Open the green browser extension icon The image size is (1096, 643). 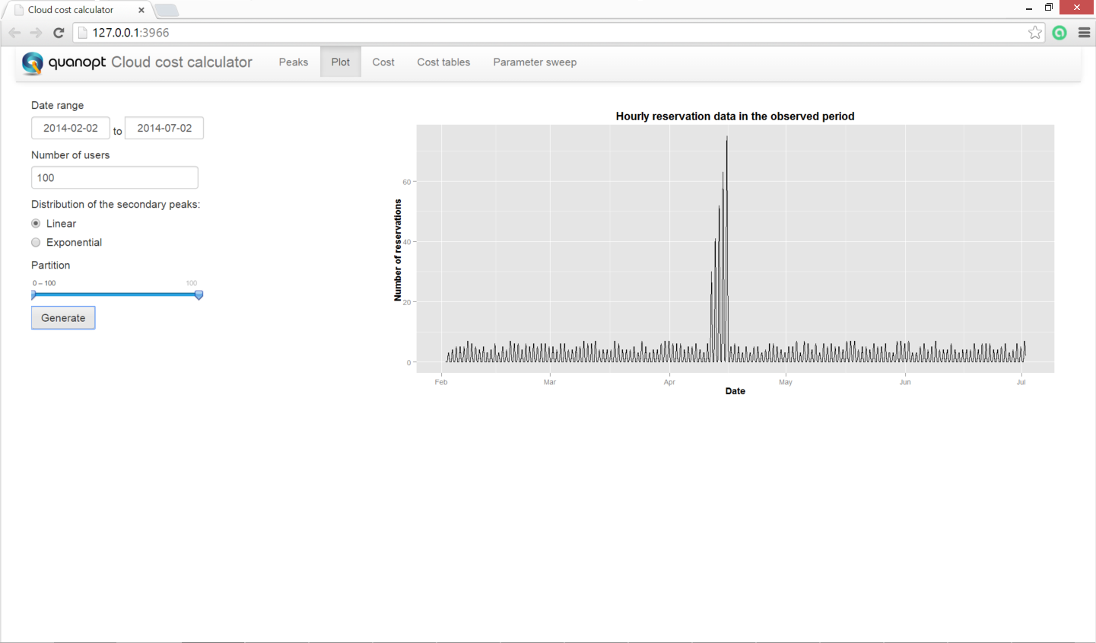1059,33
